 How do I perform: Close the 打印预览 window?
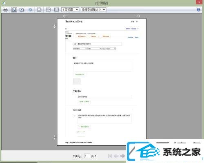point(200,2)
